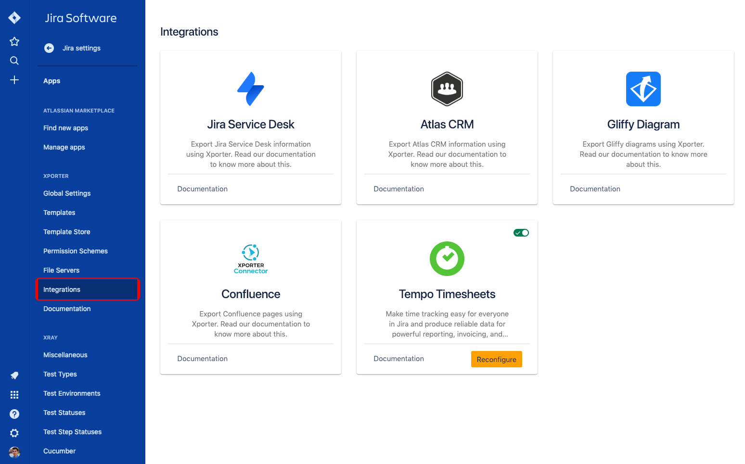The width and height of the screenshot is (745, 464).
Task: Go back to Jira settings arrow
Action: (49, 48)
